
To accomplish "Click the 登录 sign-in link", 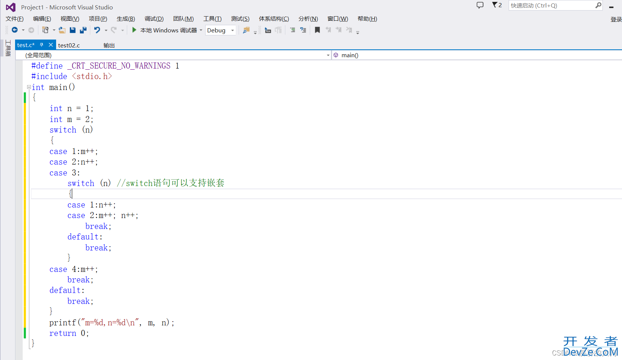I will pos(616,19).
